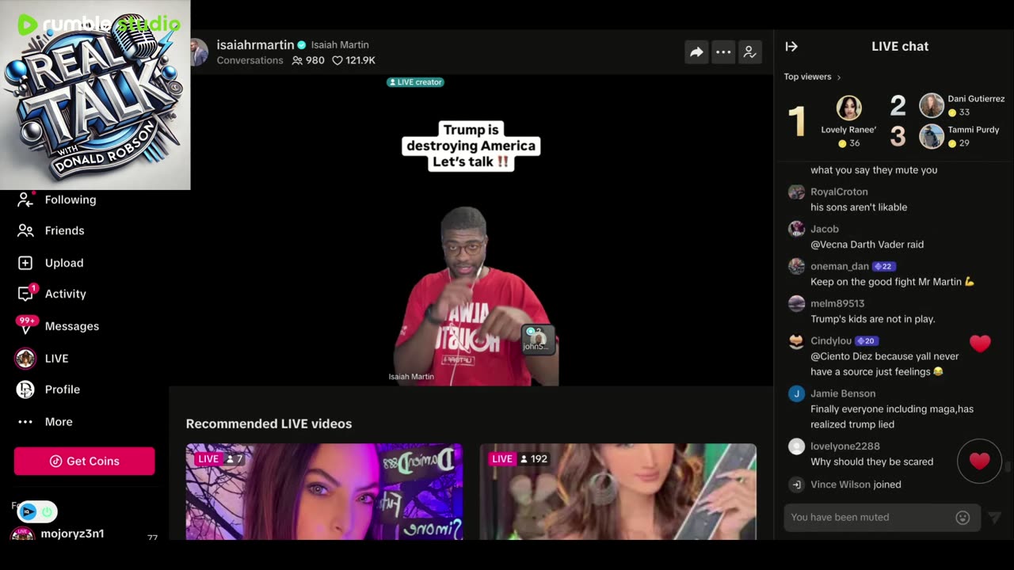
Task: Click lovelyone2288's chat avatar
Action: (797, 446)
